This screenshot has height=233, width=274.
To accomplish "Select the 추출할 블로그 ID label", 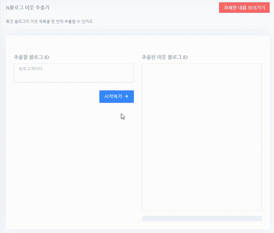I will point(30,57).
